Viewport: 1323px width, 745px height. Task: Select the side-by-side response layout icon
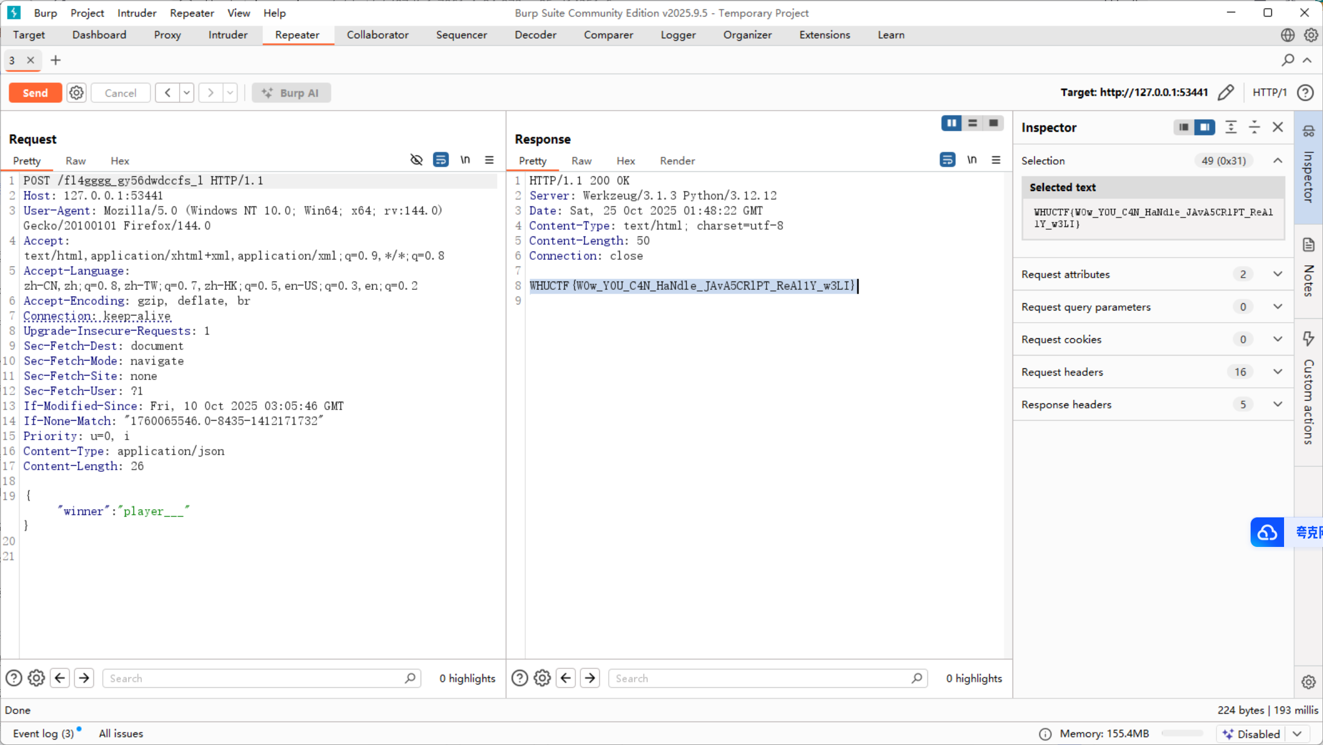point(951,123)
